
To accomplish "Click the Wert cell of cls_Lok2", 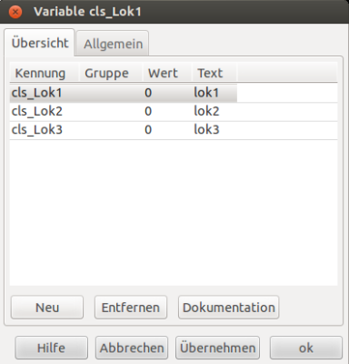I will [148, 111].
